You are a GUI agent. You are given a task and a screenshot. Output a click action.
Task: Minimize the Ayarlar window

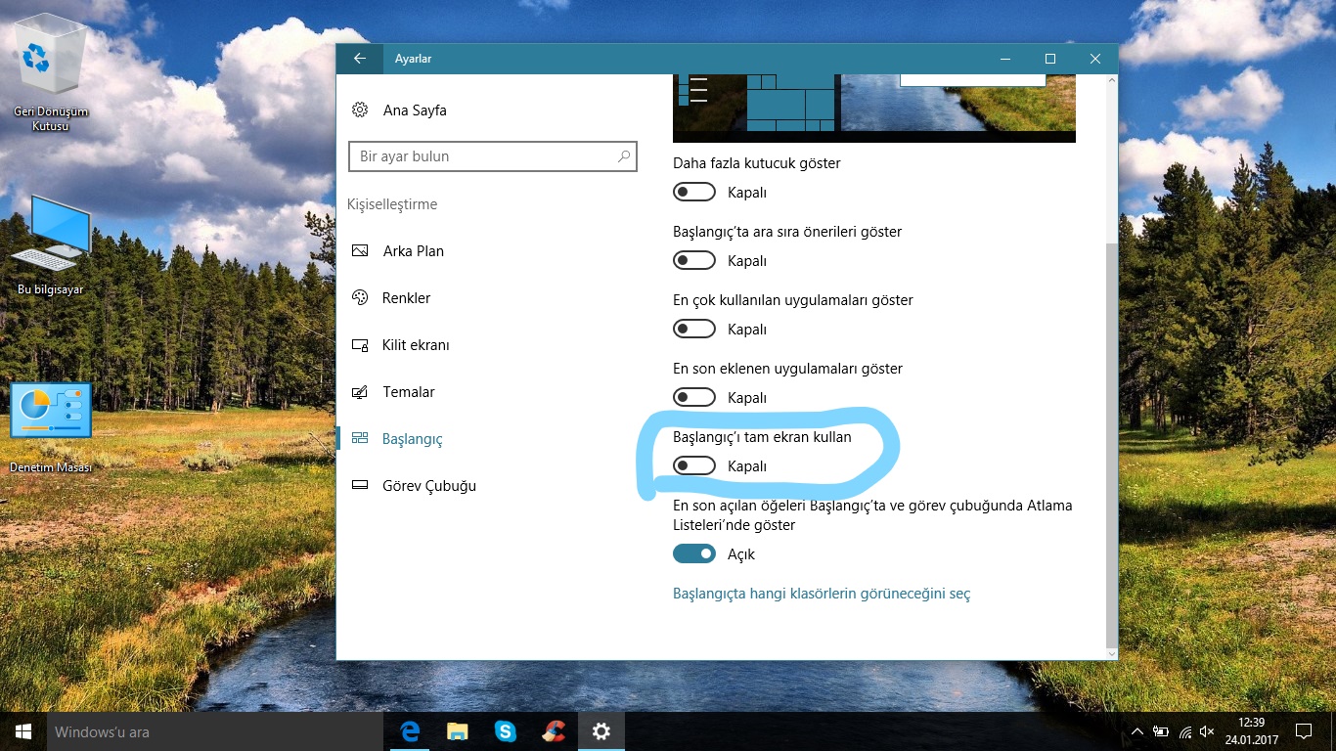click(x=1005, y=59)
